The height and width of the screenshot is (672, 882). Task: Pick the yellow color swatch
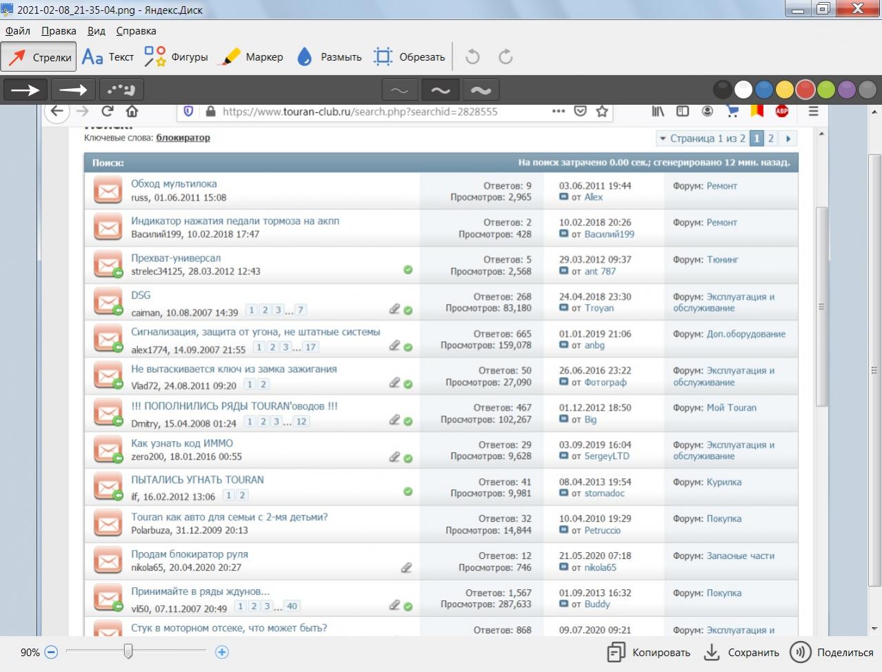click(x=784, y=90)
